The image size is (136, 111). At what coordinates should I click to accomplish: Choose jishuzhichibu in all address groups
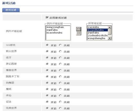point(98,36)
